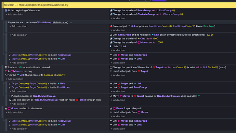Image resolution: width=236 pixels, height=133 pixels.
Task: Click z-order icon of the 'set to 10001' action
Action: pos(111,43)
